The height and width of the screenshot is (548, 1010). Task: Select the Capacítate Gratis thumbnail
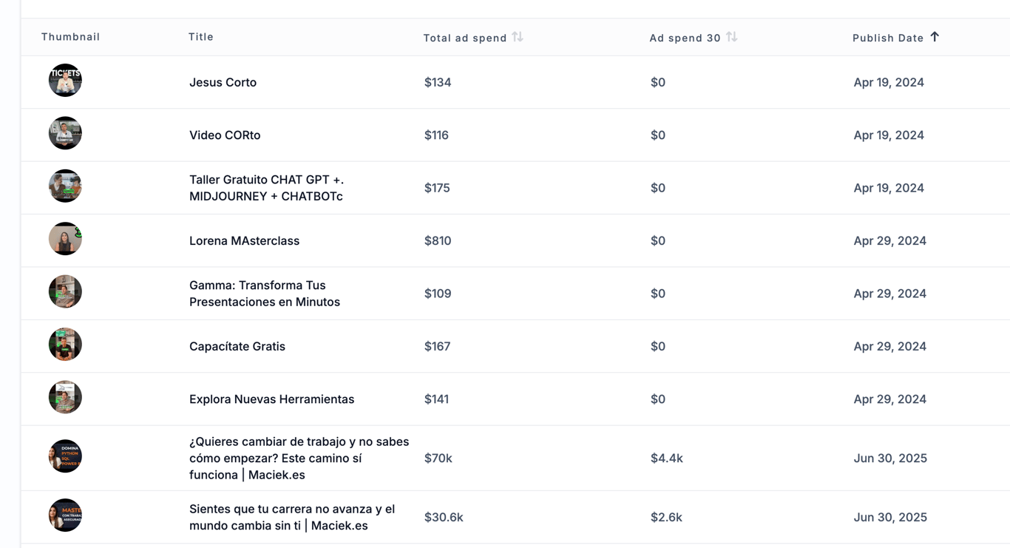[65, 345]
